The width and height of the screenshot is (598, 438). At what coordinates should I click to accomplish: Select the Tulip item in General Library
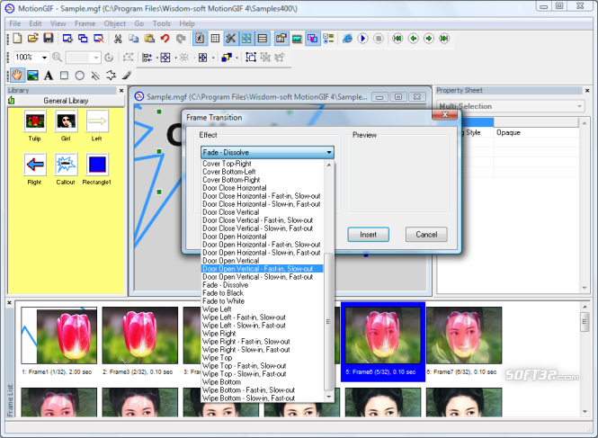35,126
